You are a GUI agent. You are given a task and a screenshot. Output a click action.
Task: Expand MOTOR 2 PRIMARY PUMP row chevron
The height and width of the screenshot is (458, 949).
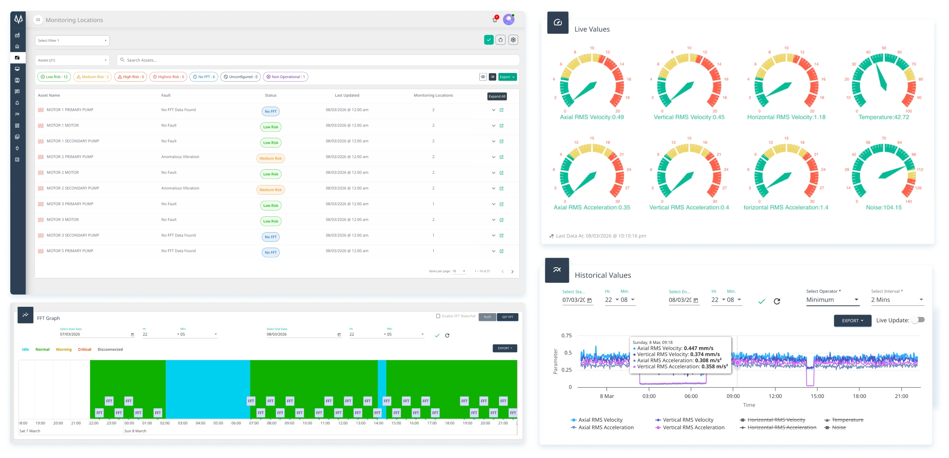493,157
